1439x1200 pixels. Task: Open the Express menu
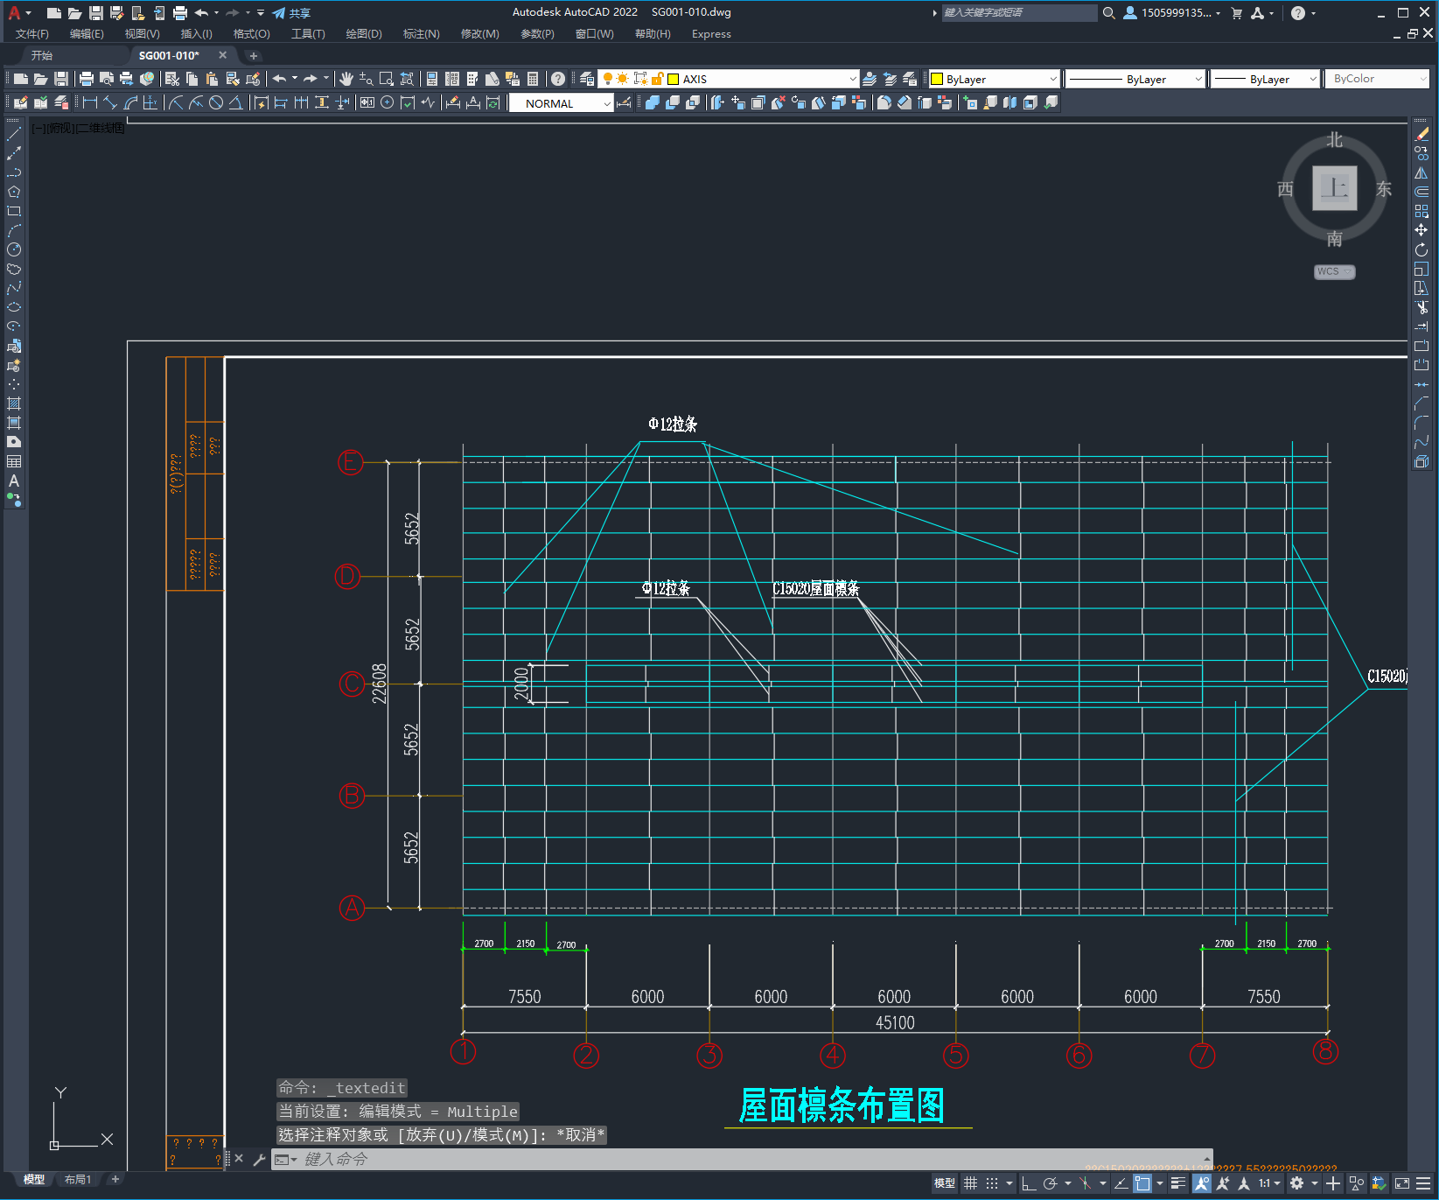coord(711,34)
